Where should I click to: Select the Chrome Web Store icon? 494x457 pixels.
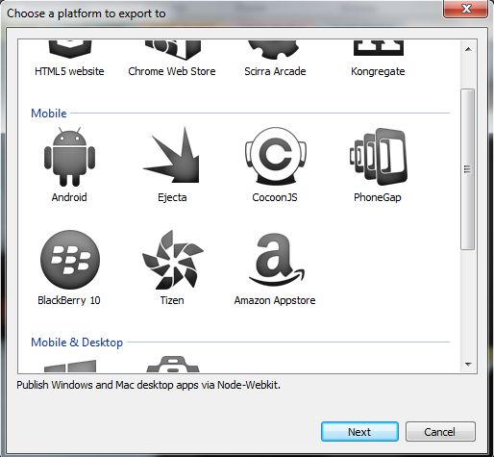tap(173, 50)
